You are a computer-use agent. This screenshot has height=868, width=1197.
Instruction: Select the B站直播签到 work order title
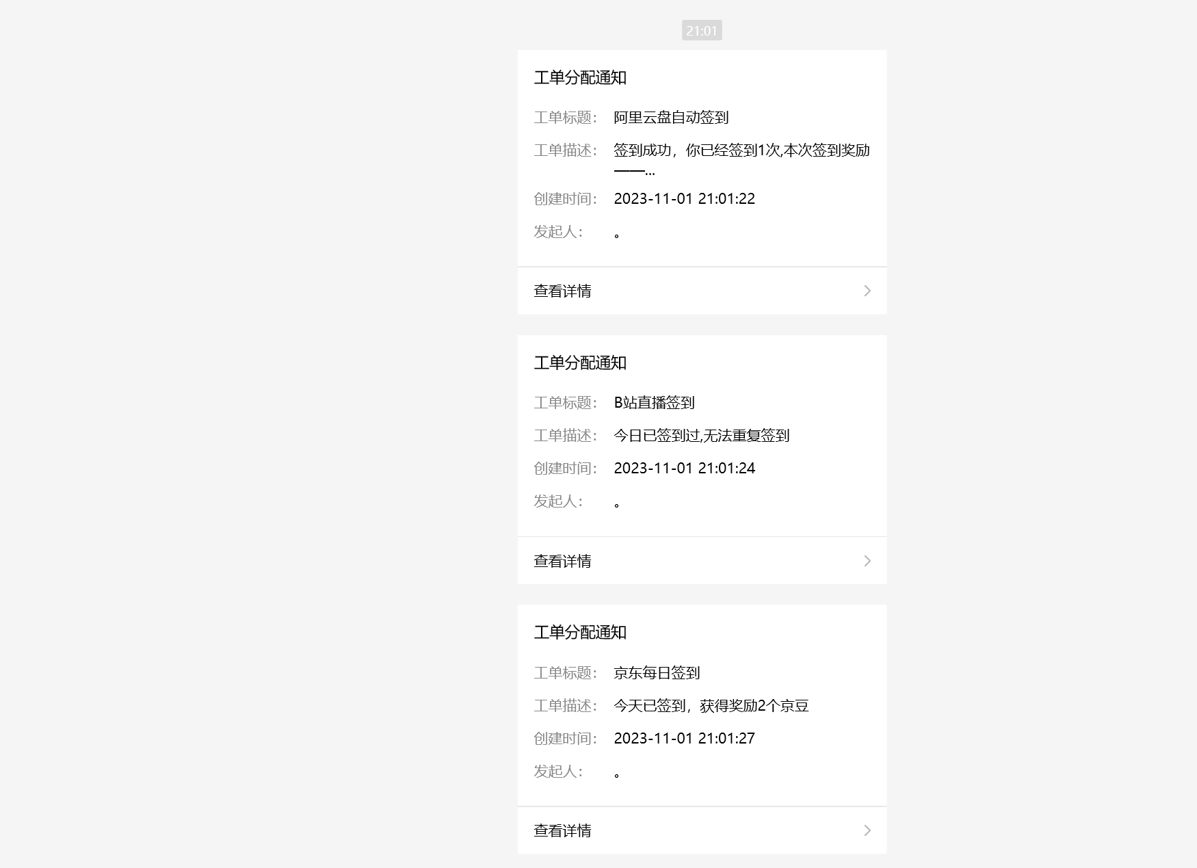click(654, 402)
